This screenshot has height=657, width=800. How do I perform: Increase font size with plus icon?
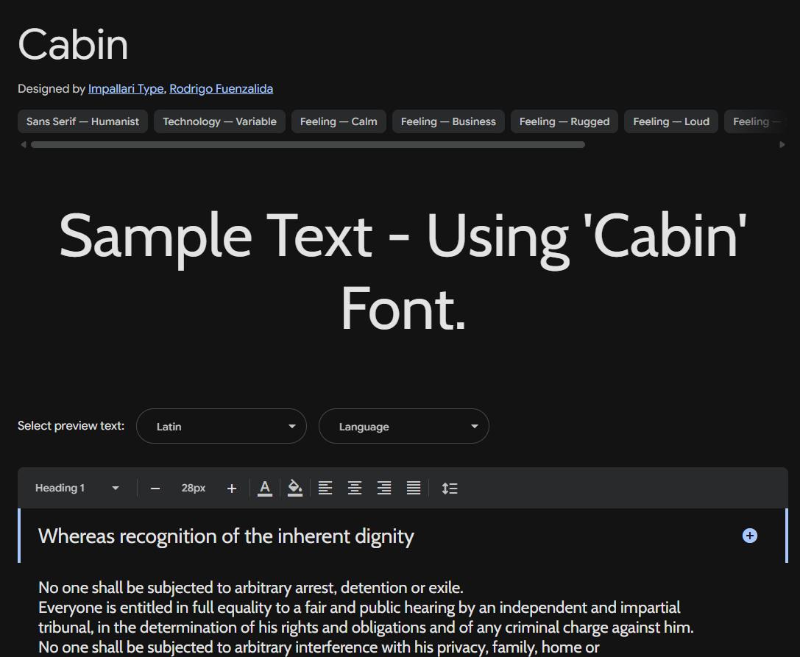coord(232,489)
